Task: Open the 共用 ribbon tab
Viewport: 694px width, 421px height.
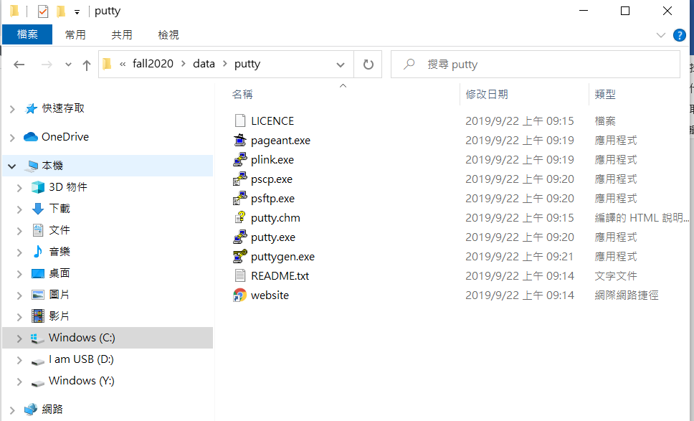Action: coord(122,34)
